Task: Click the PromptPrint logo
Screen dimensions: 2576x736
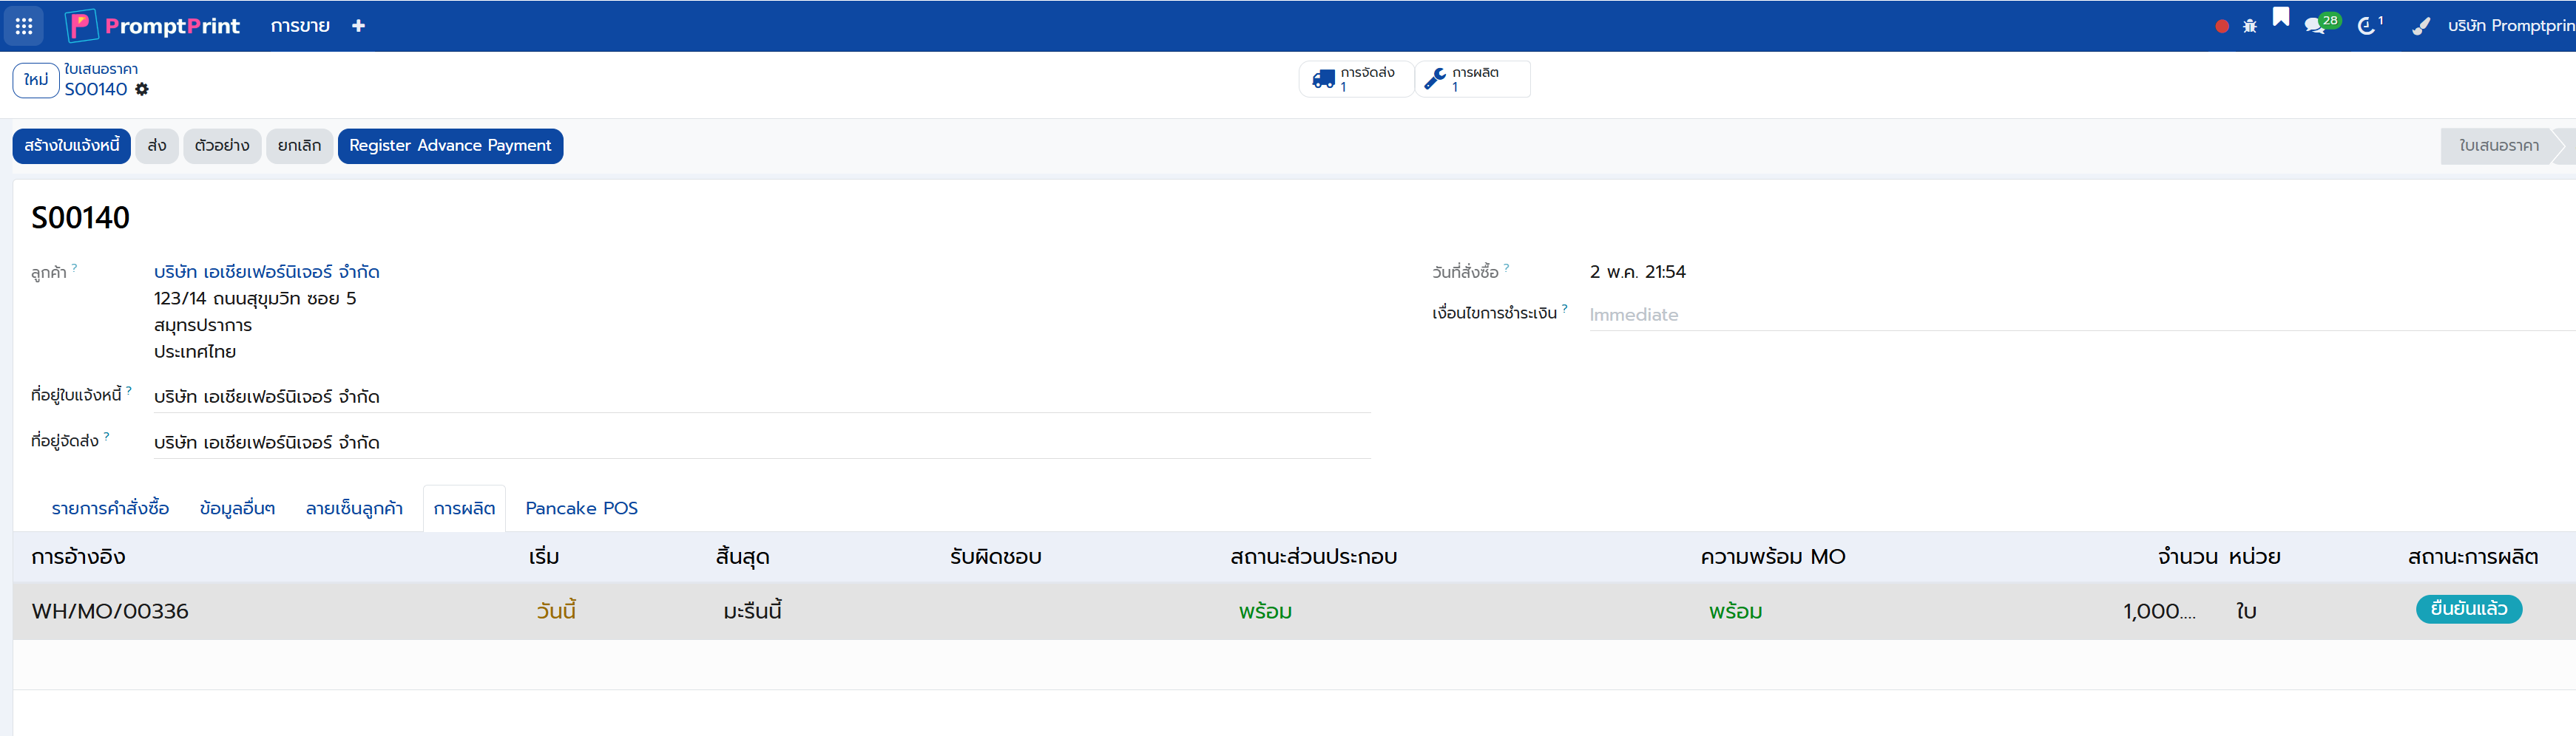Action: (x=152, y=26)
